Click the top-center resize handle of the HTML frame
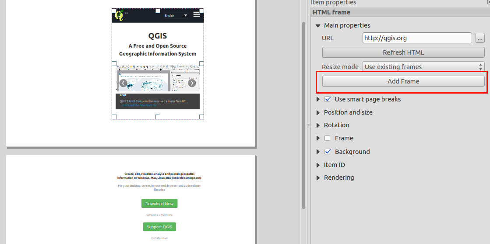The height and width of the screenshot is (244, 490). [x=158, y=10]
